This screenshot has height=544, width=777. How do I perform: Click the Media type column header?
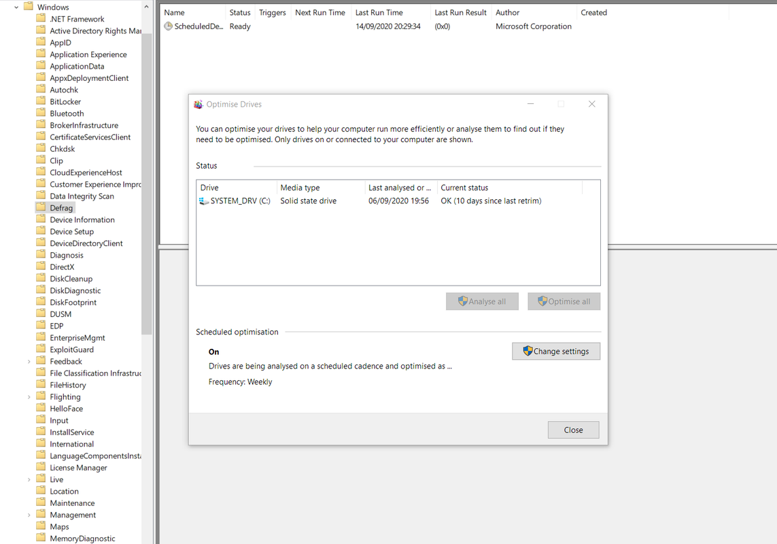321,188
